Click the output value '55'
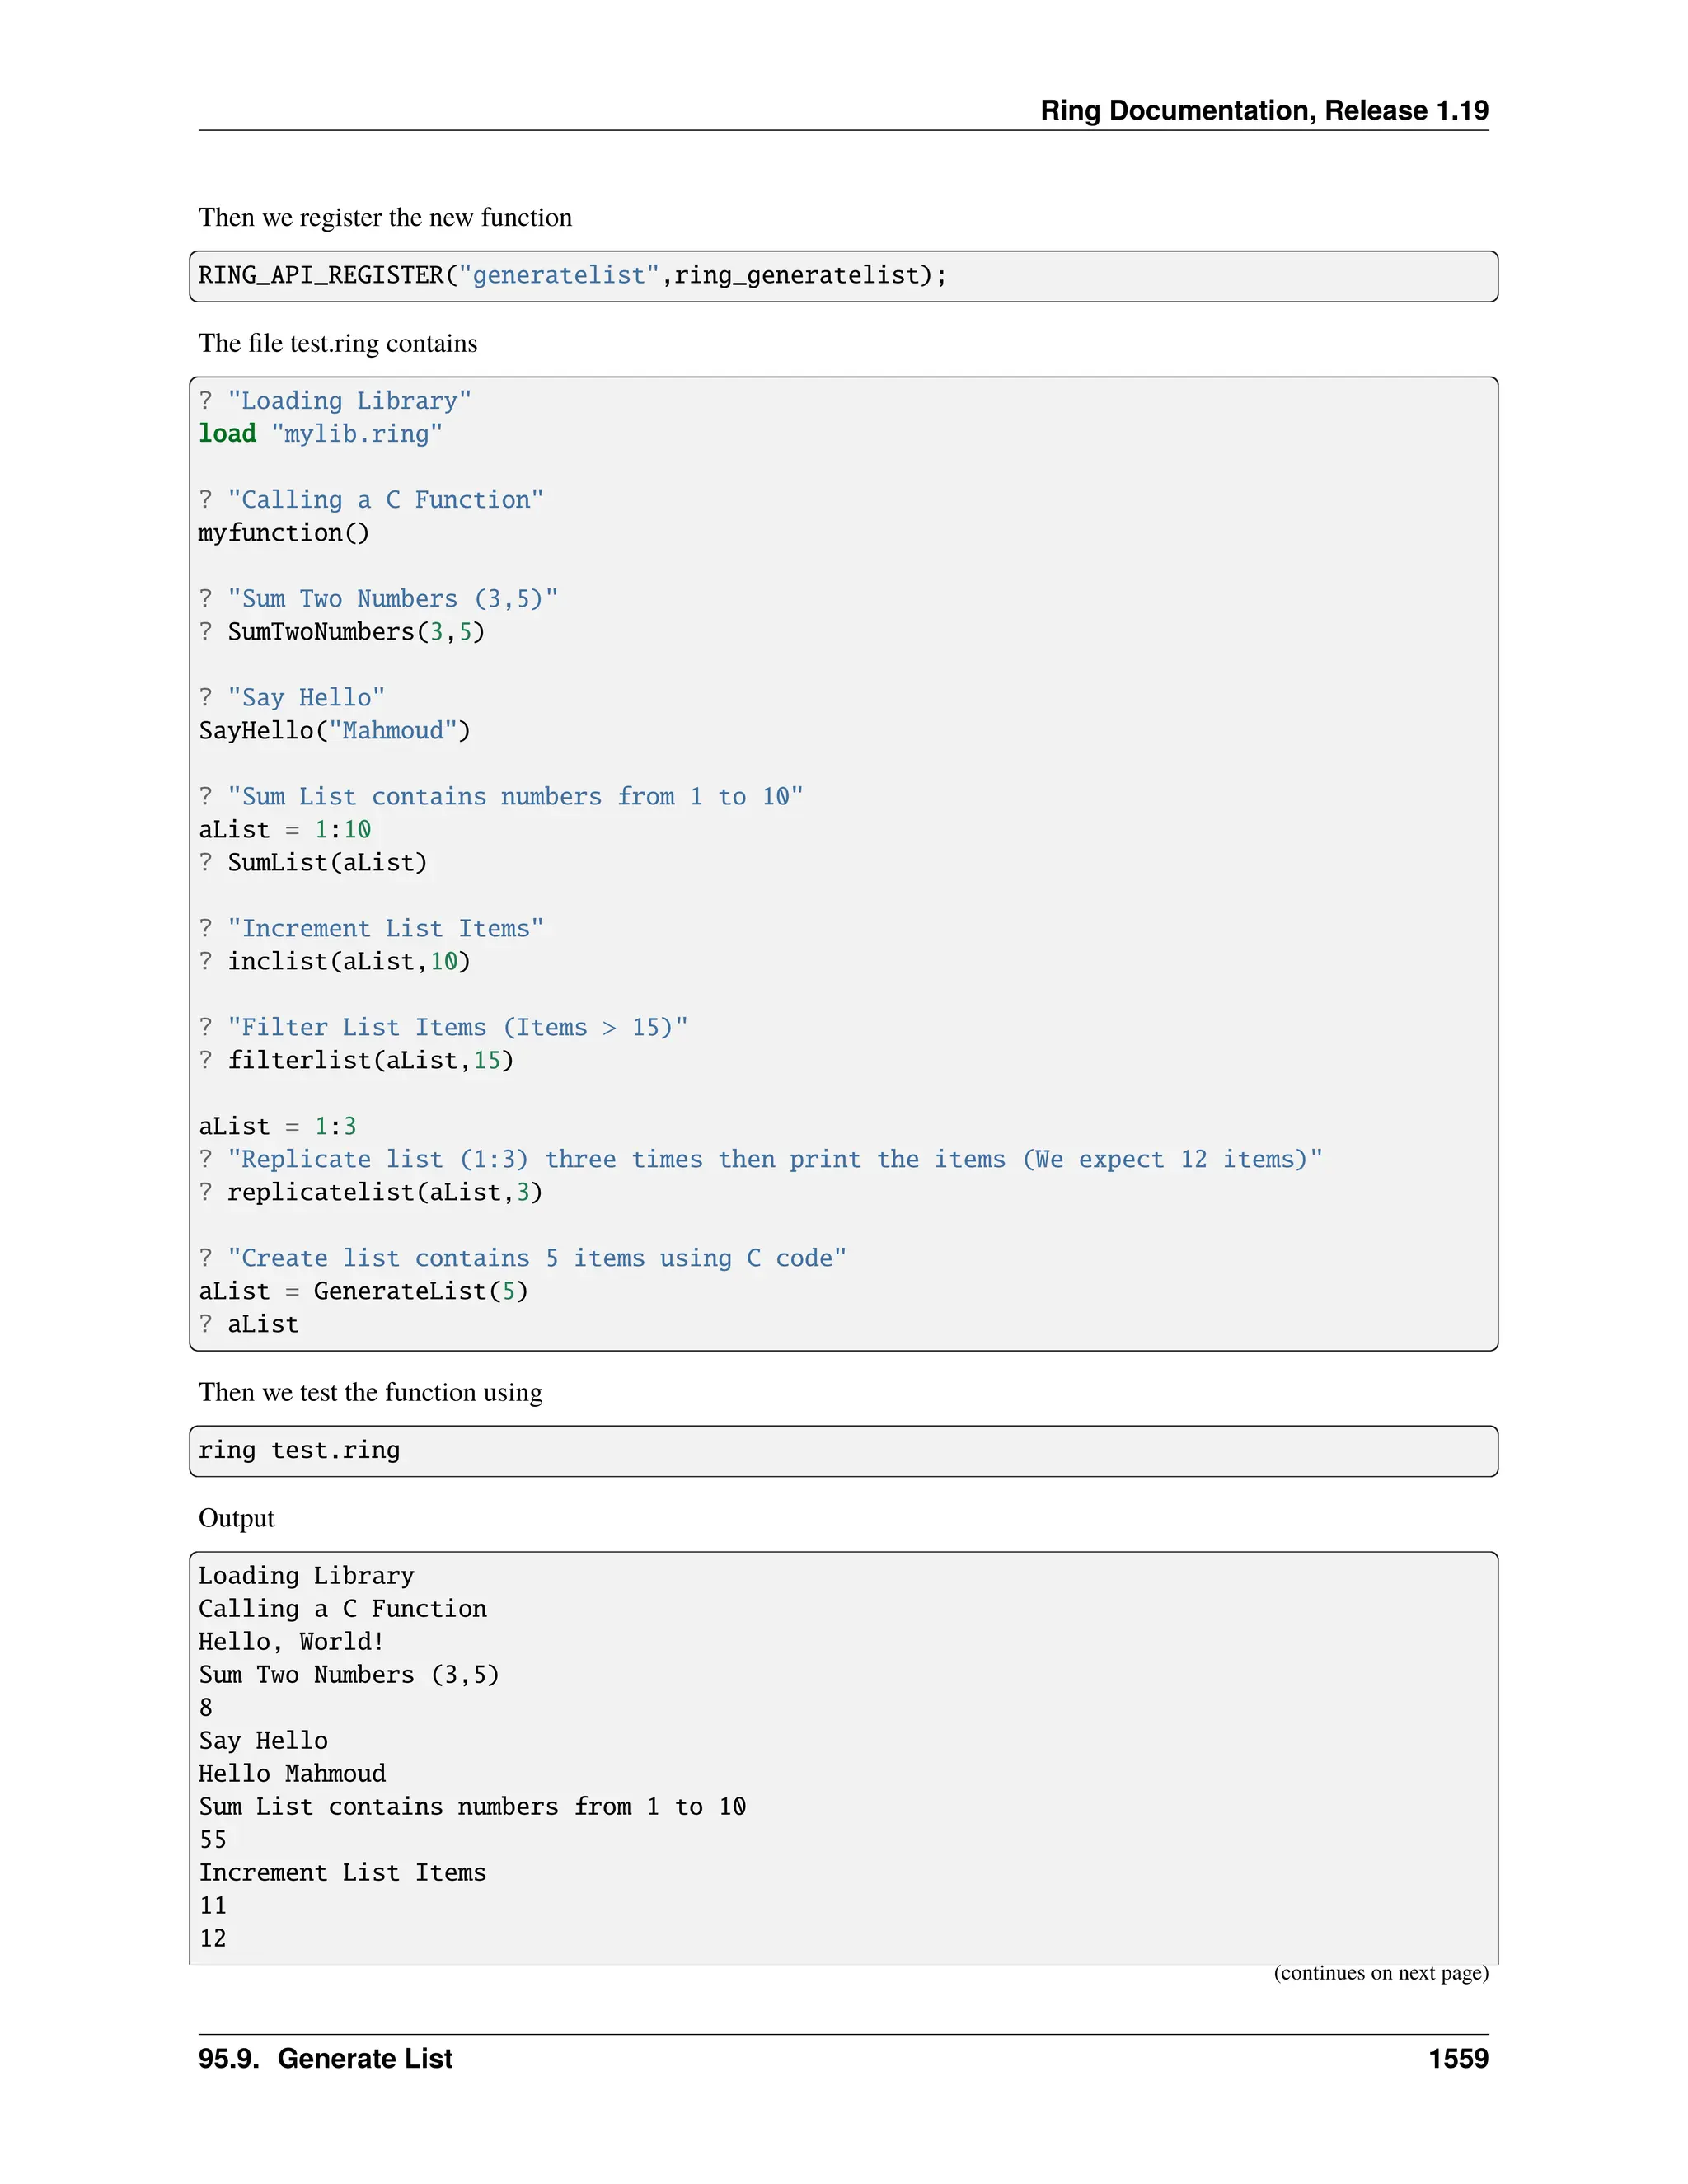 (213, 1841)
